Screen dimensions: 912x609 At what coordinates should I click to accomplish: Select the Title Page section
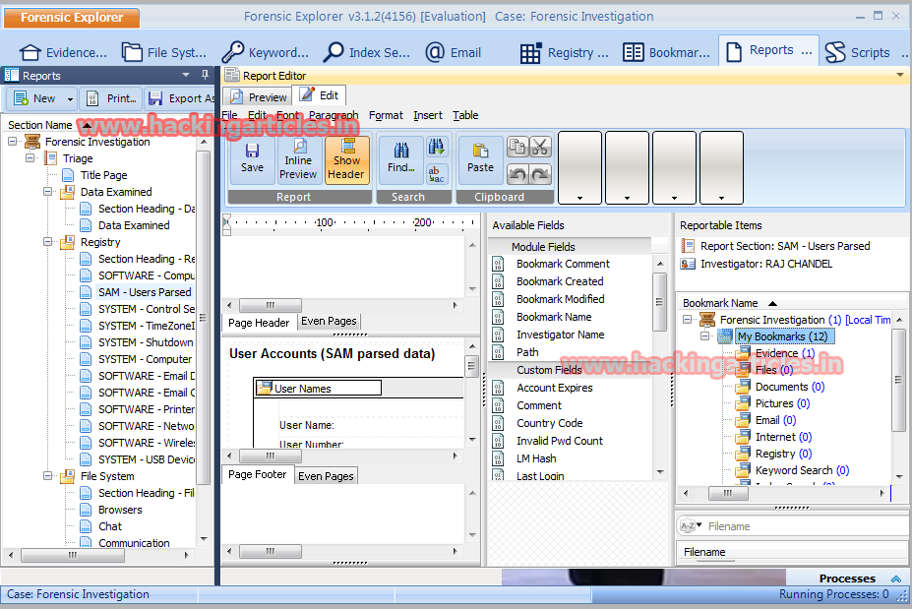tap(103, 175)
